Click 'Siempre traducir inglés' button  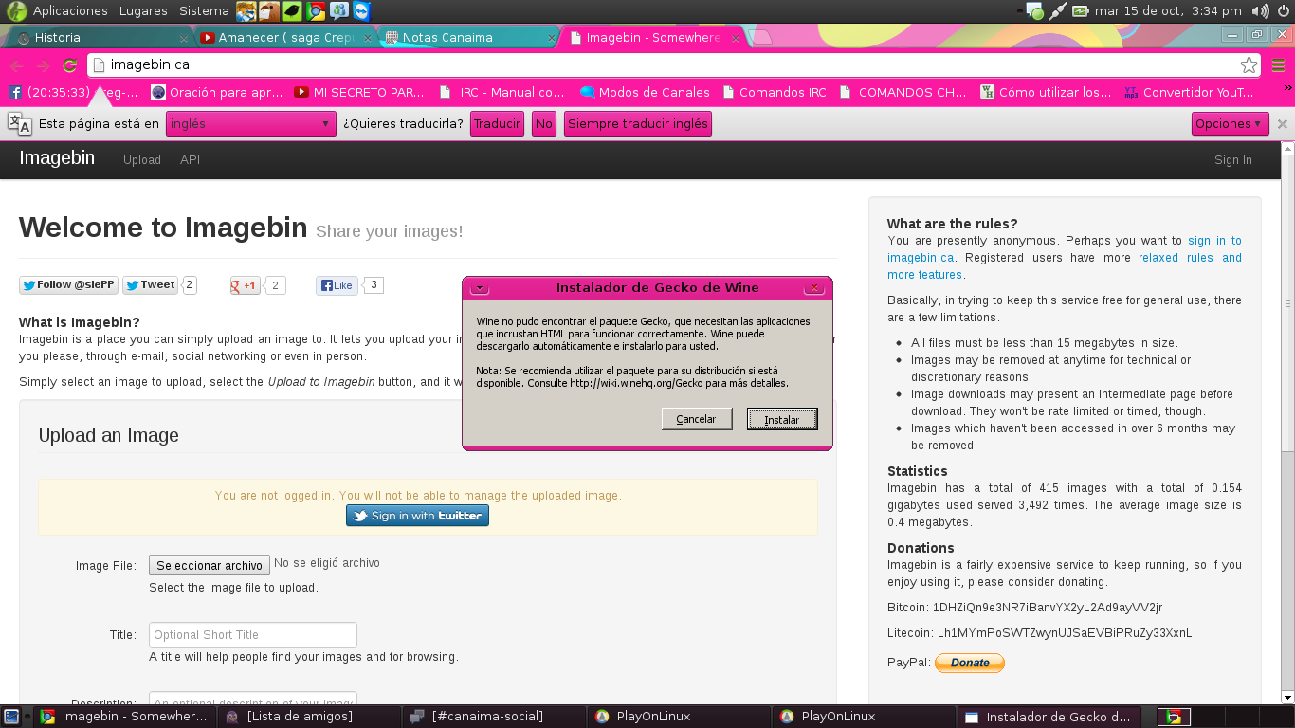(638, 124)
